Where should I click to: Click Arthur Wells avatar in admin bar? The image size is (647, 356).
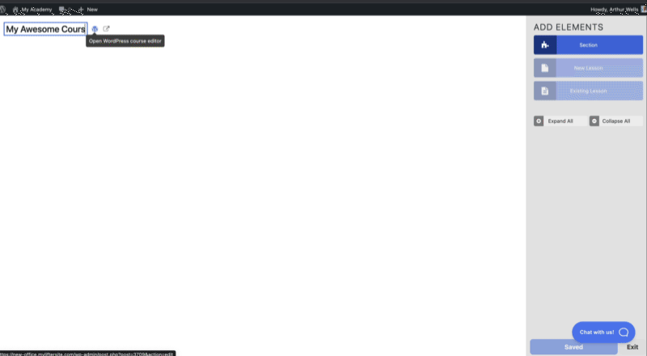click(644, 9)
